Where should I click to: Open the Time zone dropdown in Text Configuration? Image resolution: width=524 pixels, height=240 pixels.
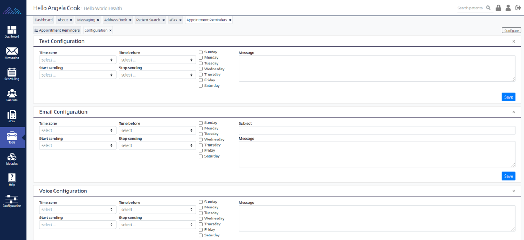77,59
